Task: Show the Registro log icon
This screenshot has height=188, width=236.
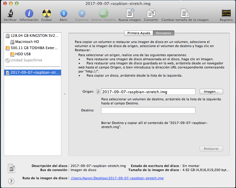Action: pos(226,13)
